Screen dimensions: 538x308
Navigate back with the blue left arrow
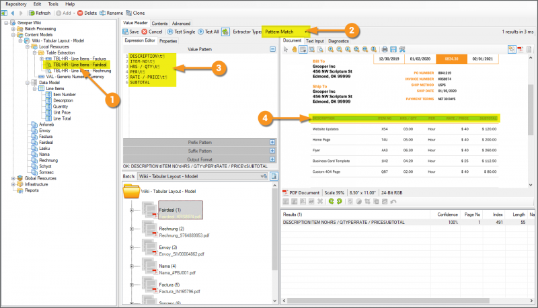tap(13, 13)
